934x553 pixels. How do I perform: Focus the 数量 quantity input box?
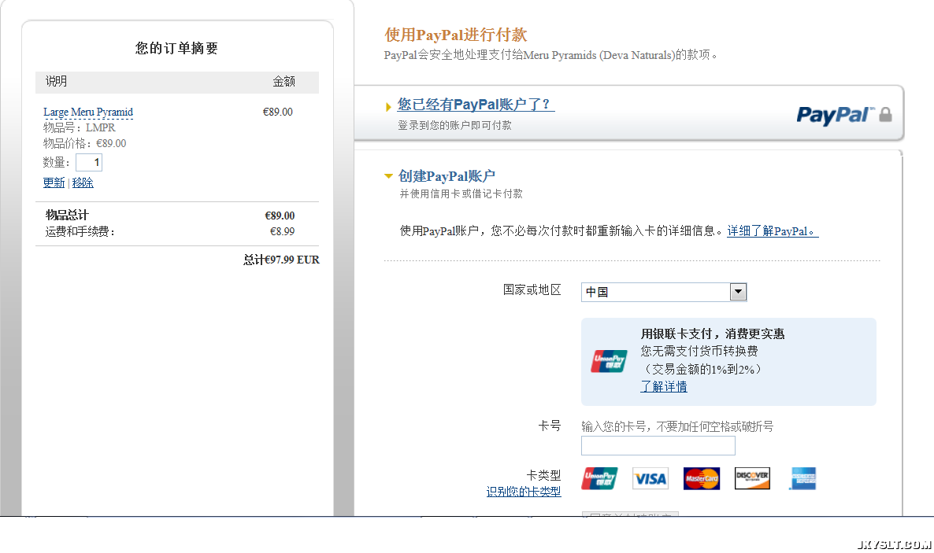[x=89, y=163]
